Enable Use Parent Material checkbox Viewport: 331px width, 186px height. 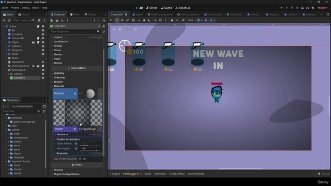click(80, 159)
